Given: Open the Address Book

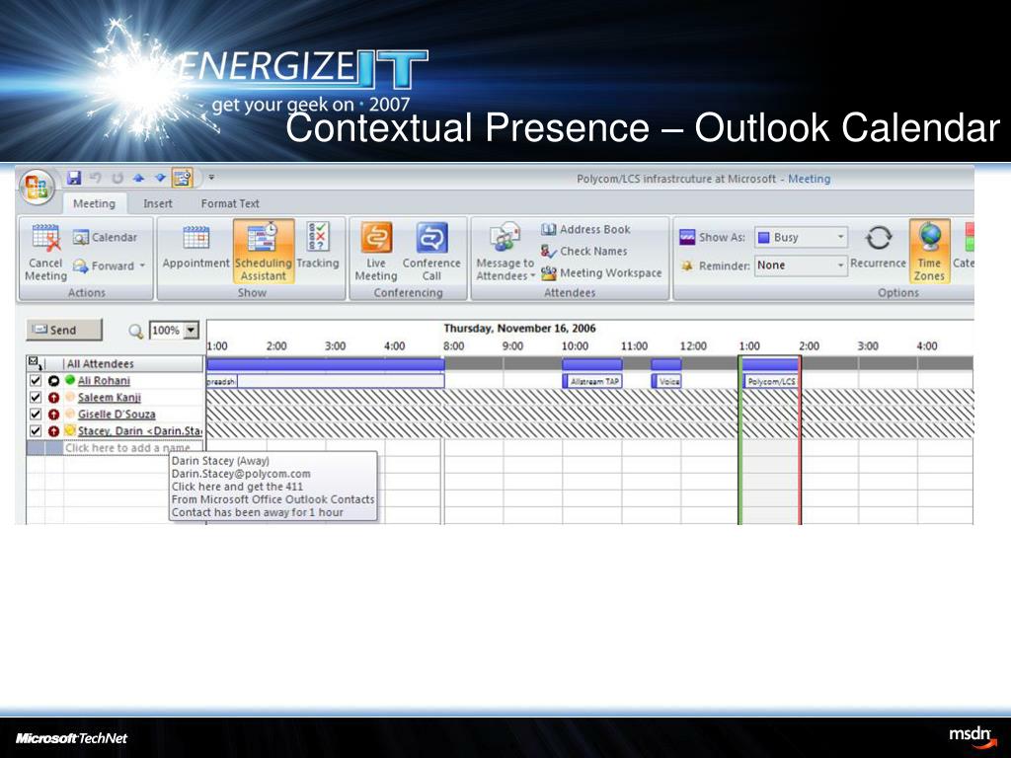Looking at the screenshot, I should 586,229.
